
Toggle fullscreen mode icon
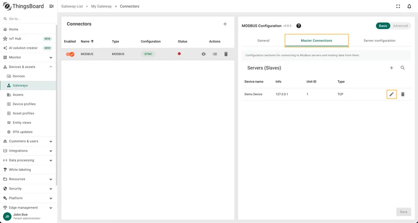(x=398, y=6)
